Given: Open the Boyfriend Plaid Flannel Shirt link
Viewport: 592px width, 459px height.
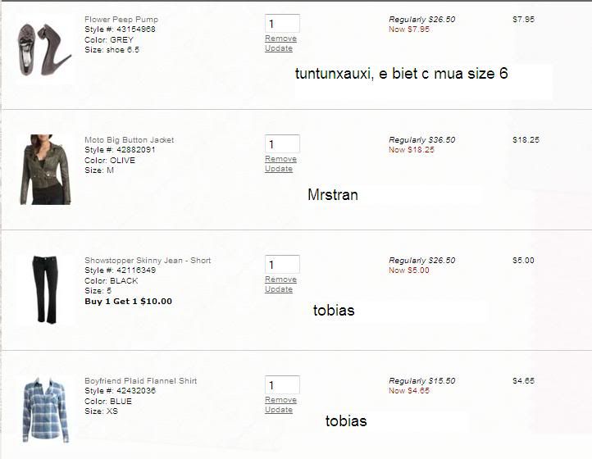Looking at the screenshot, I should click(140, 381).
